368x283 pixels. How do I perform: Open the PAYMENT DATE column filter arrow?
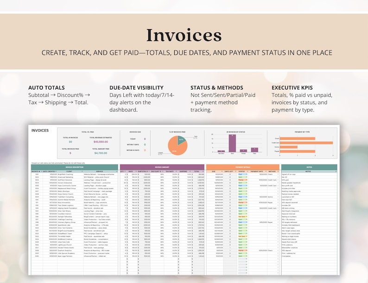pos(266,171)
